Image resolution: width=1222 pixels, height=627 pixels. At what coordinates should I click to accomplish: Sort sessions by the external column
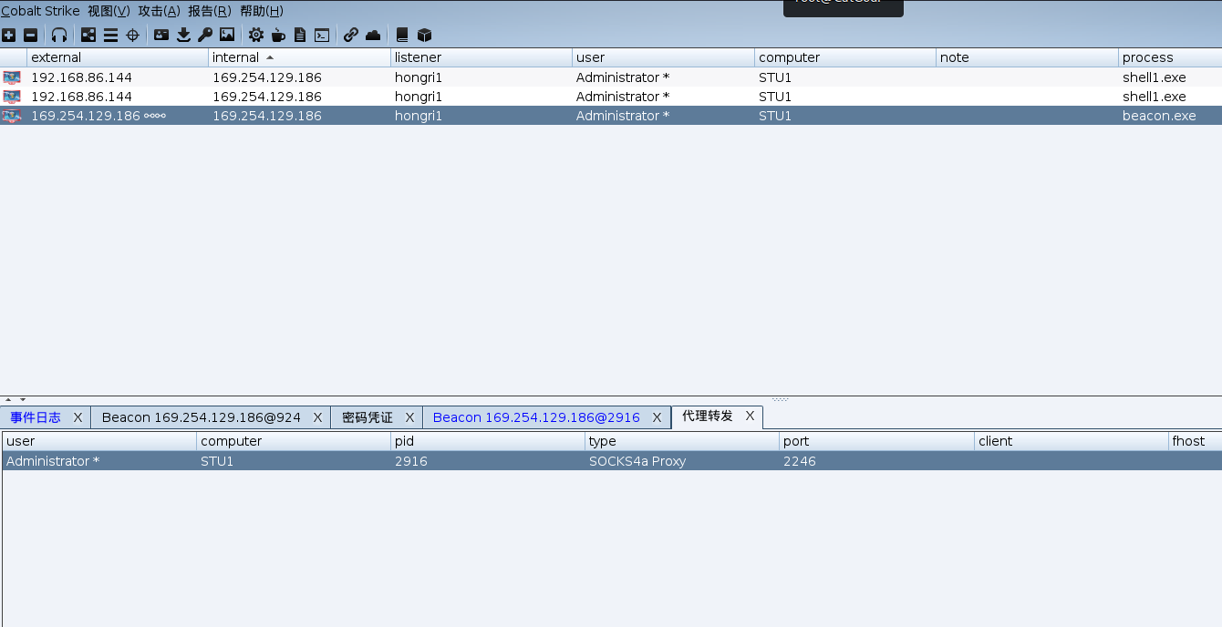point(118,57)
